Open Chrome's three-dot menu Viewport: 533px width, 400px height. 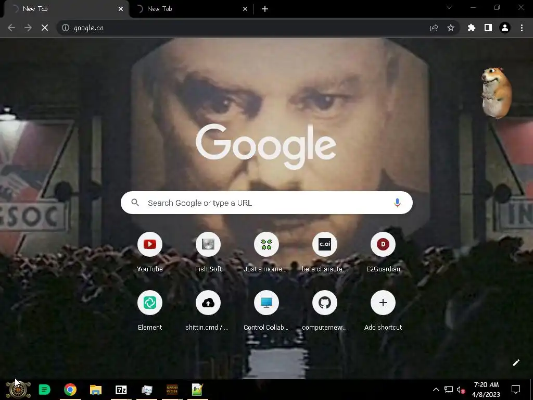pos(522,28)
